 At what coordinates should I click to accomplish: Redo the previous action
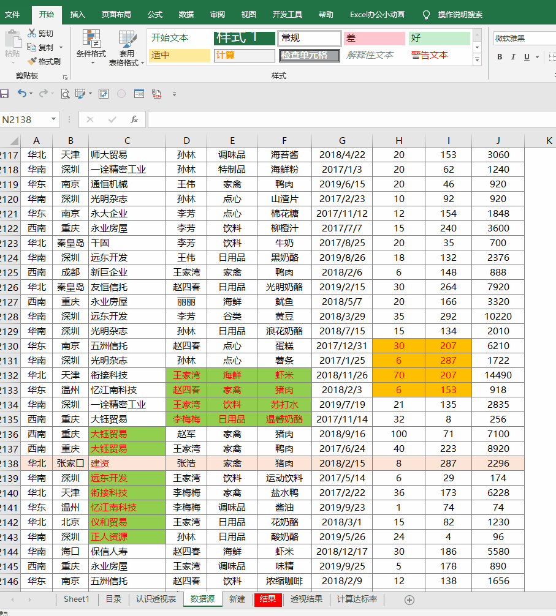44,94
